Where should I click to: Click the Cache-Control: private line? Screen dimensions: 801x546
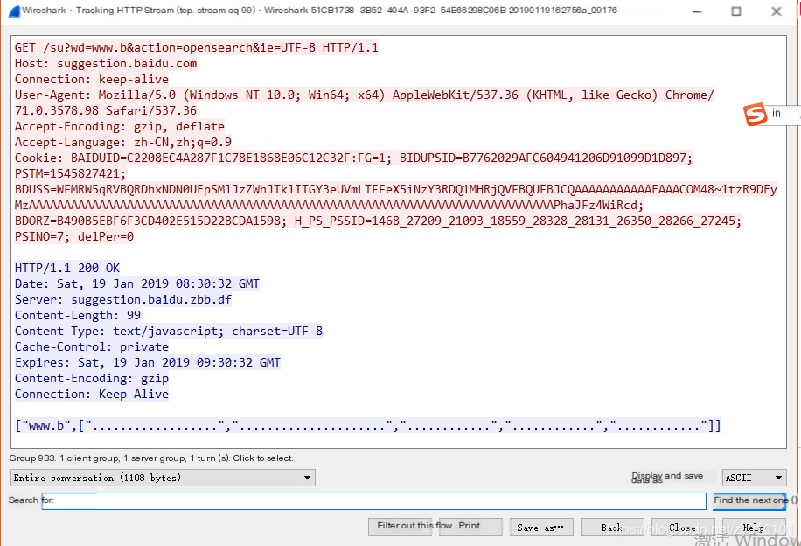92,347
